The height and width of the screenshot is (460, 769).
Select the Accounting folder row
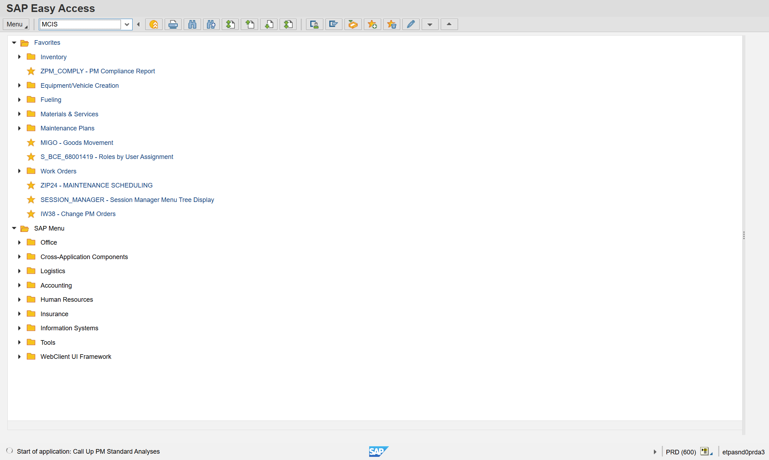pyautogui.click(x=56, y=286)
